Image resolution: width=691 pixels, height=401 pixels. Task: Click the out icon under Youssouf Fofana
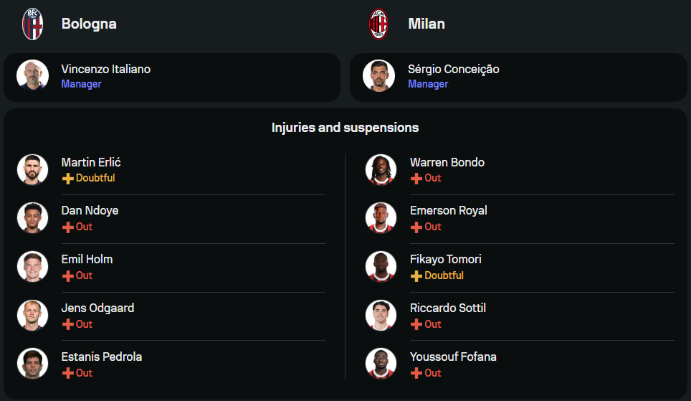click(416, 374)
